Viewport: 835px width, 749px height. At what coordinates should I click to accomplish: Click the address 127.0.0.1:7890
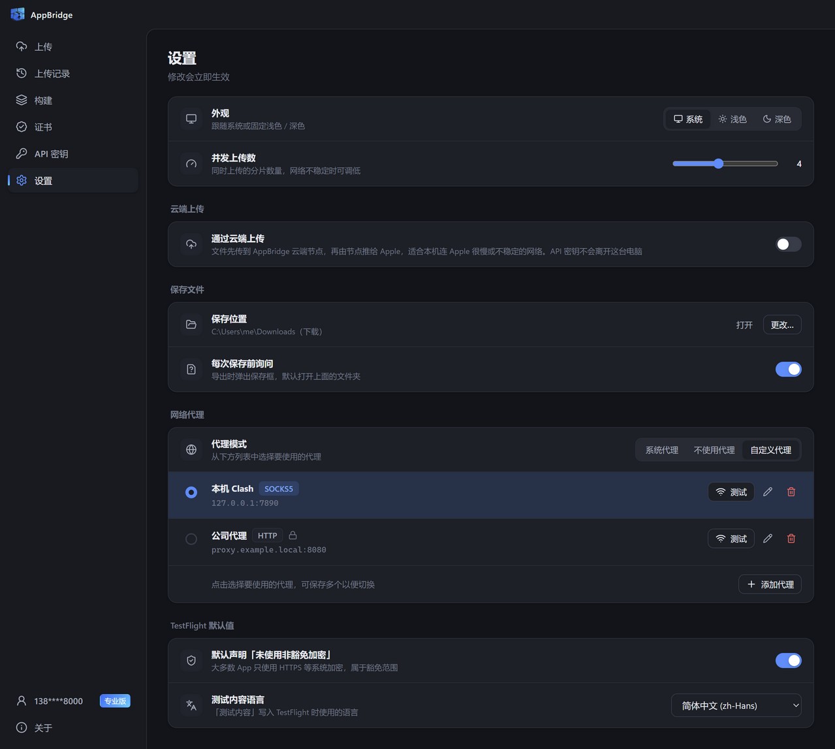pyautogui.click(x=245, y=503)
